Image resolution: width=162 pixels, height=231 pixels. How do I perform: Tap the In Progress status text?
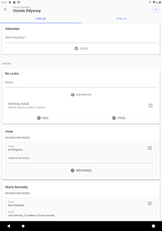point(15,150)
